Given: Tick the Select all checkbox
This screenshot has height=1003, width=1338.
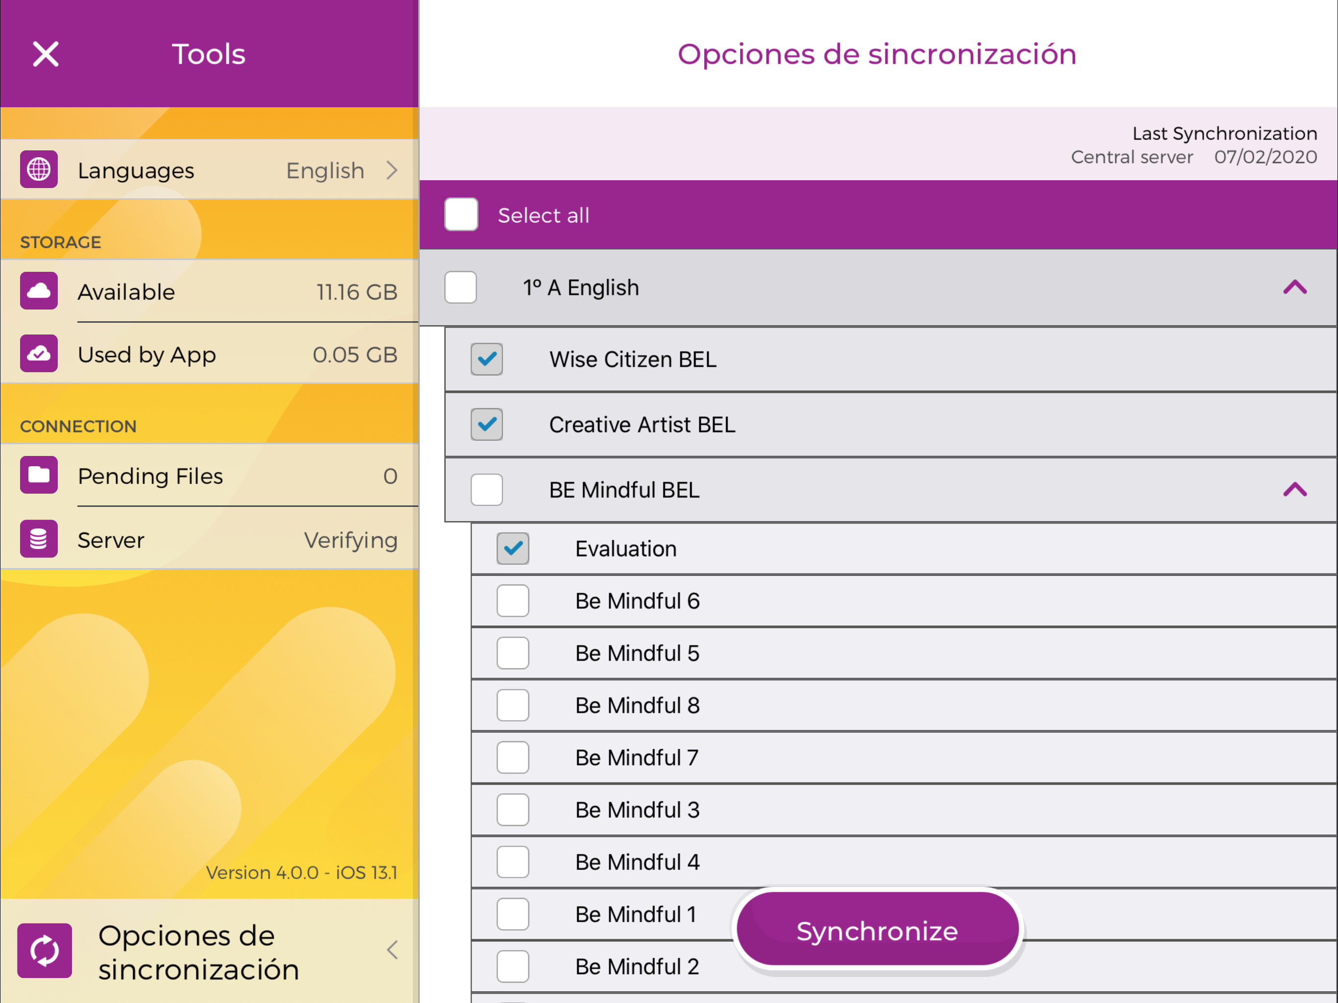Looking at the screenshot, I should (x=461, y=214).
